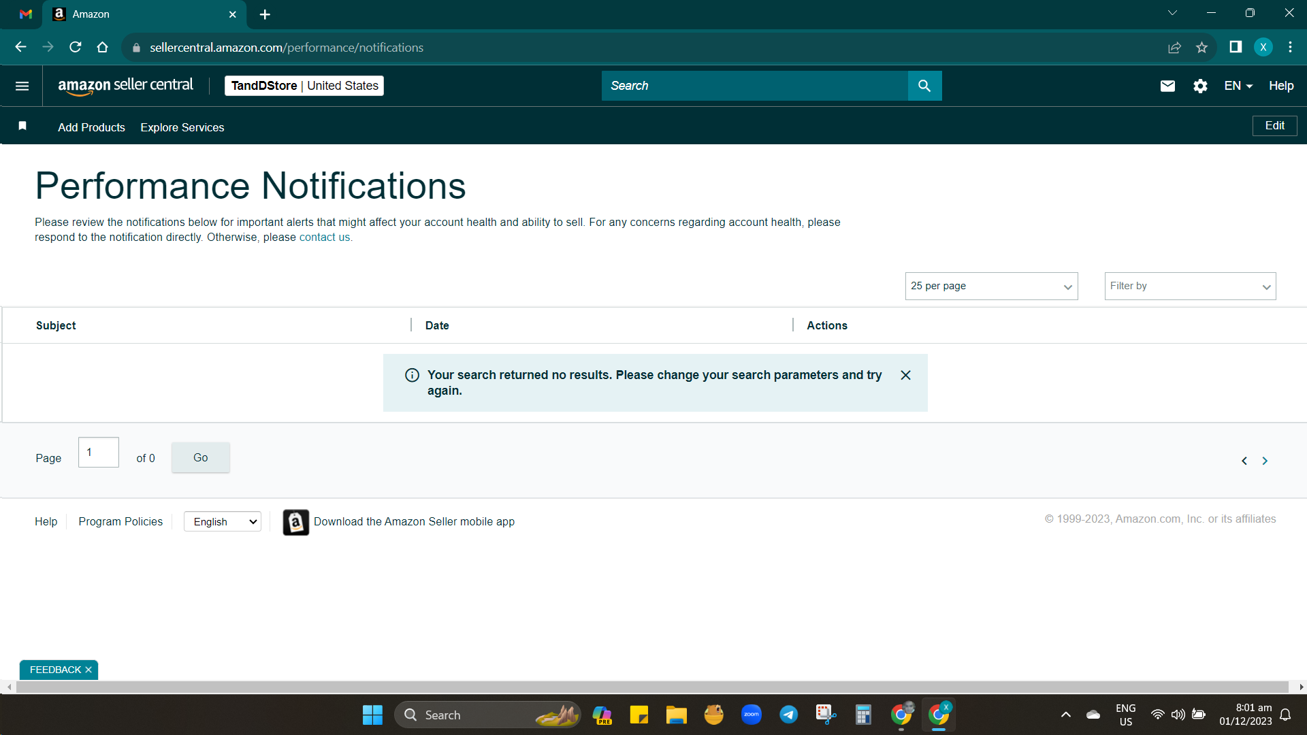1307x735 pixels.
Task: Bookmark this page with star
Action: pos(1201,48)
